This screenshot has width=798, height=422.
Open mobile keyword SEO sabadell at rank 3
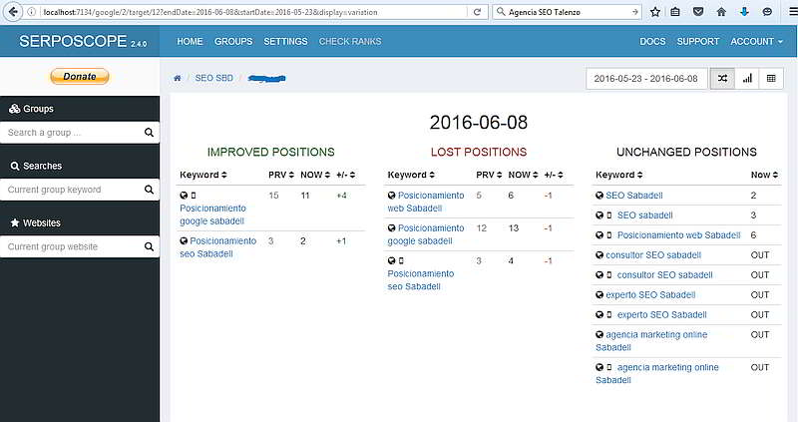tap(644, 214)
